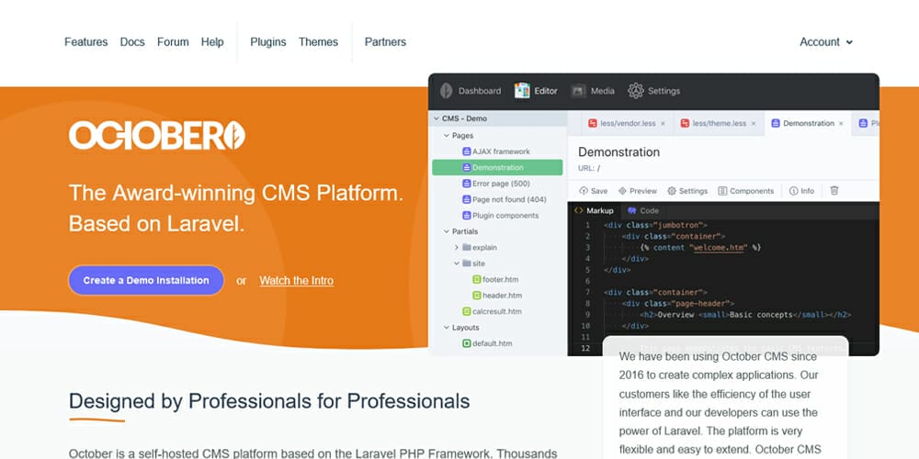This screenshot has width=919, height=459.
Task: Click the Settings gear in the dark top bar
Action: 635,91
